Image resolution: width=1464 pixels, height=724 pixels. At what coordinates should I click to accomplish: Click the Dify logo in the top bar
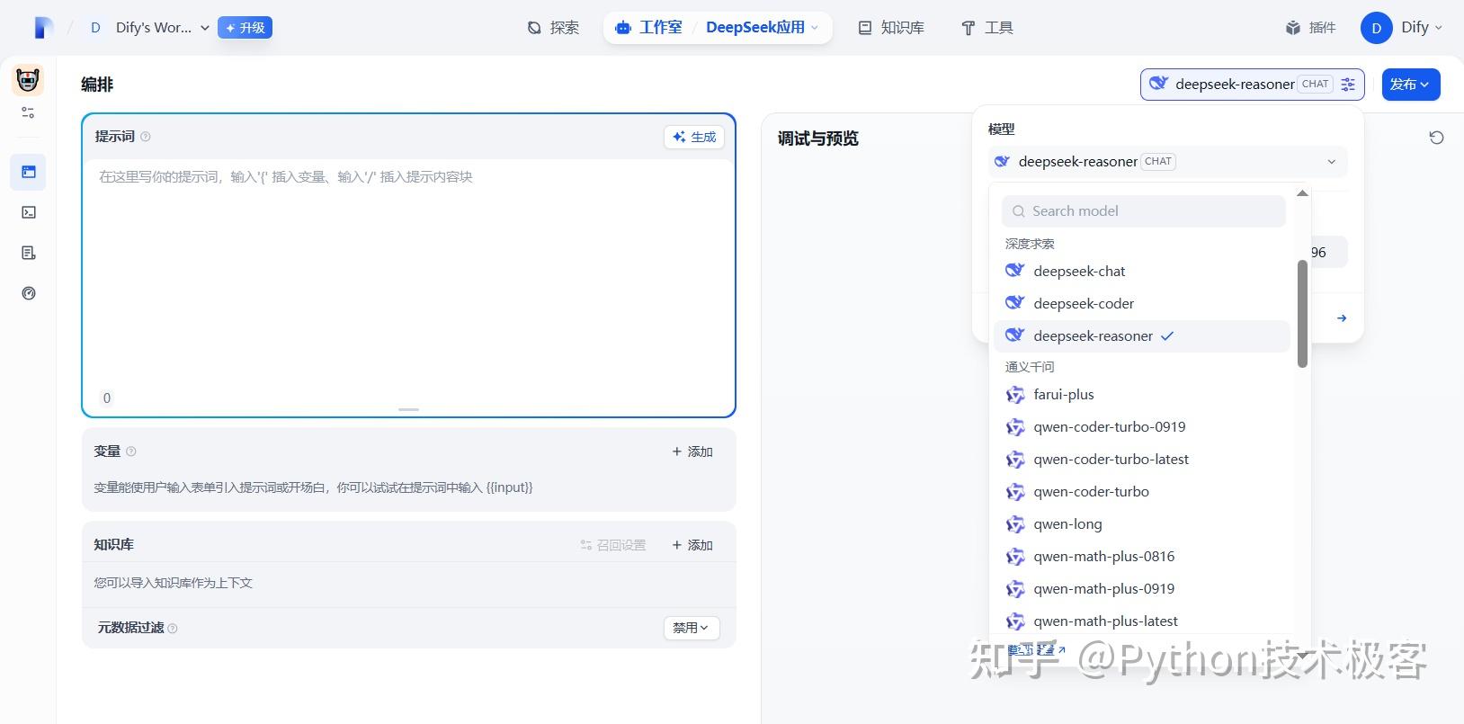tap(42, 28)
